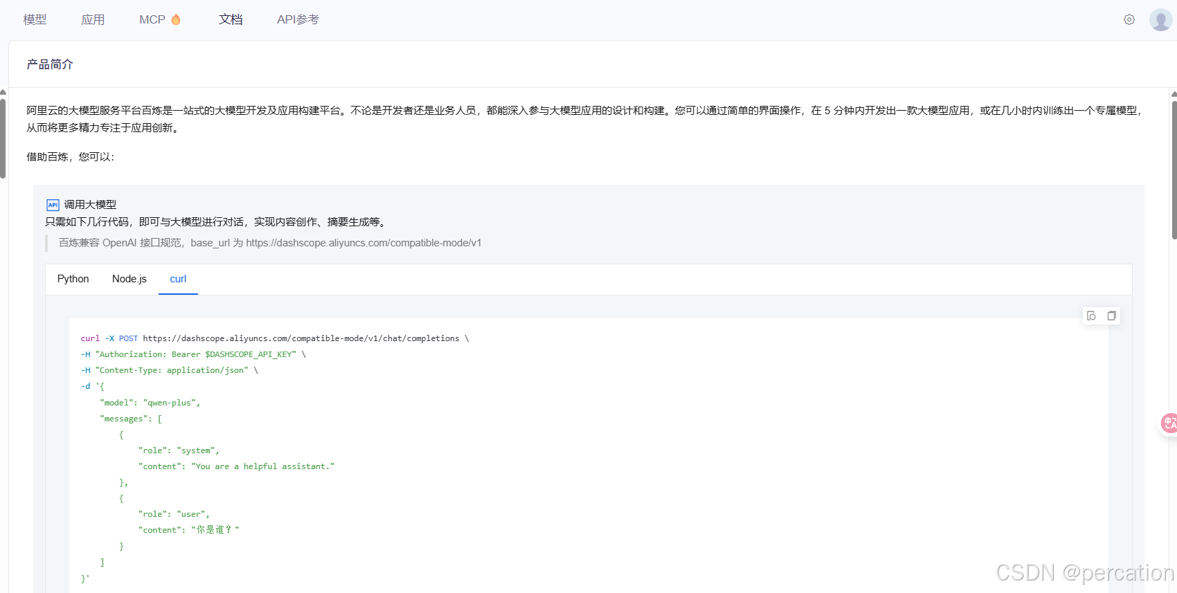Click the MCP flame icon

tap(176, 19)
